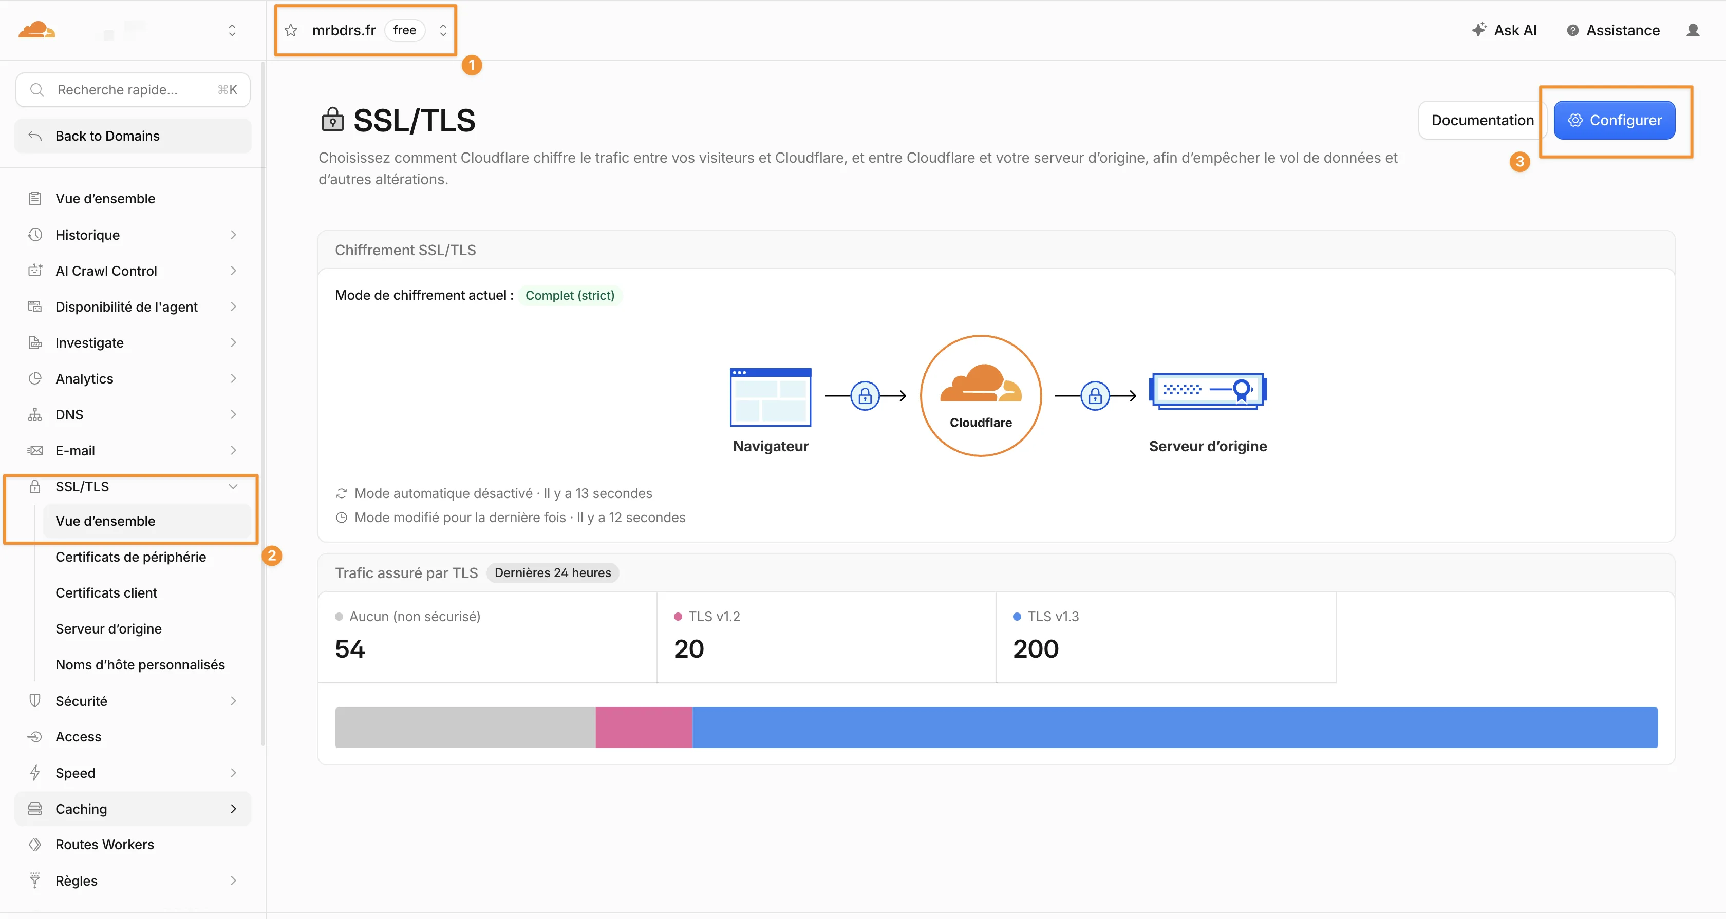Open the account switcher chevrons beside the logo
Image resolution: width=1726 pixels, height=919 pixels.
(x=232, y=30)
